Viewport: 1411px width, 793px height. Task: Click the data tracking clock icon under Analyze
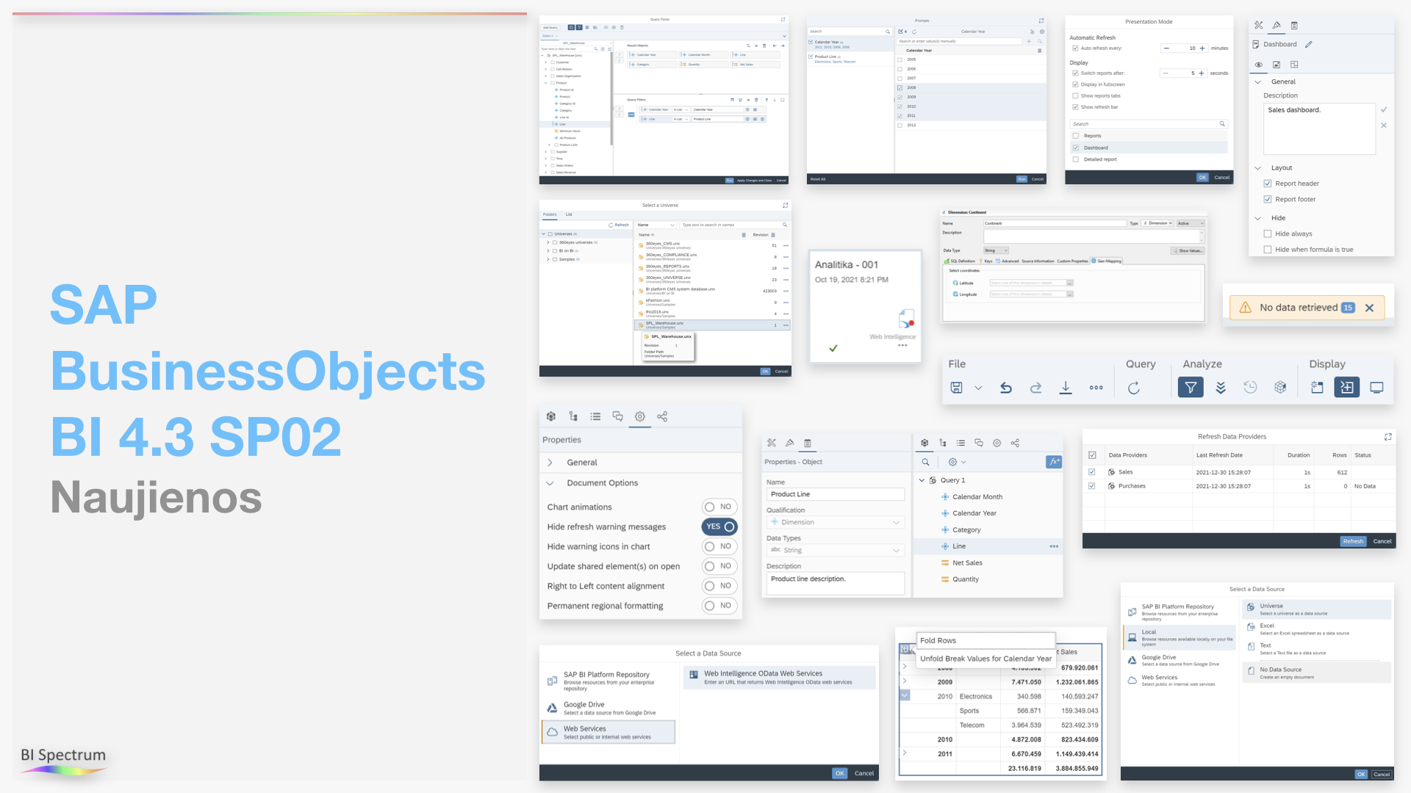pos(1250,387)
